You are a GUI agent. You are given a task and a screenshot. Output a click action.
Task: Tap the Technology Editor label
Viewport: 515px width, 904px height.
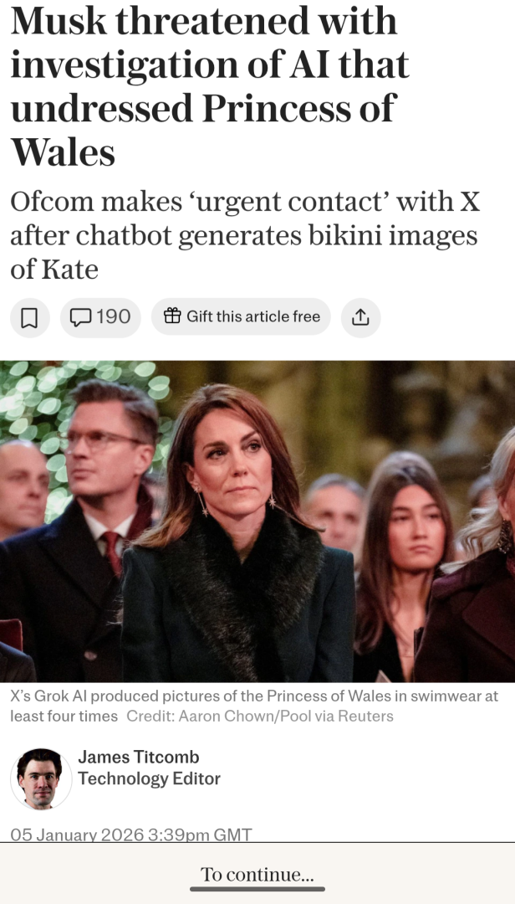coord(149,778)
